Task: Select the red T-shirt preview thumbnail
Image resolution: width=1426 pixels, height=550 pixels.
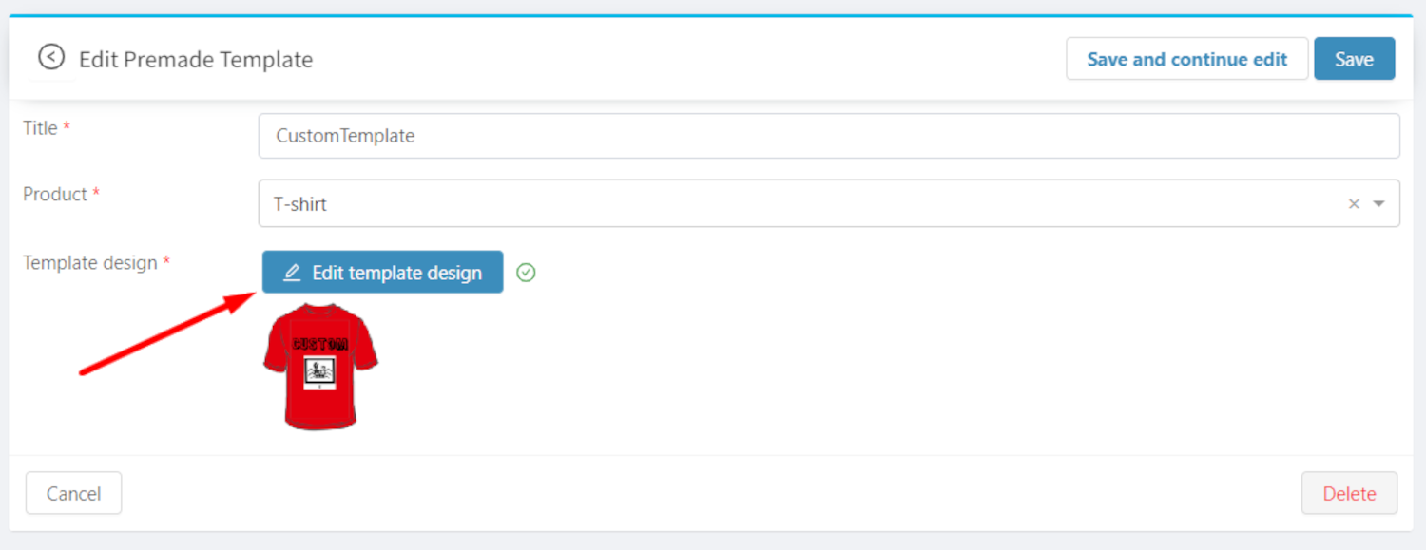Action: pos(320,367)
